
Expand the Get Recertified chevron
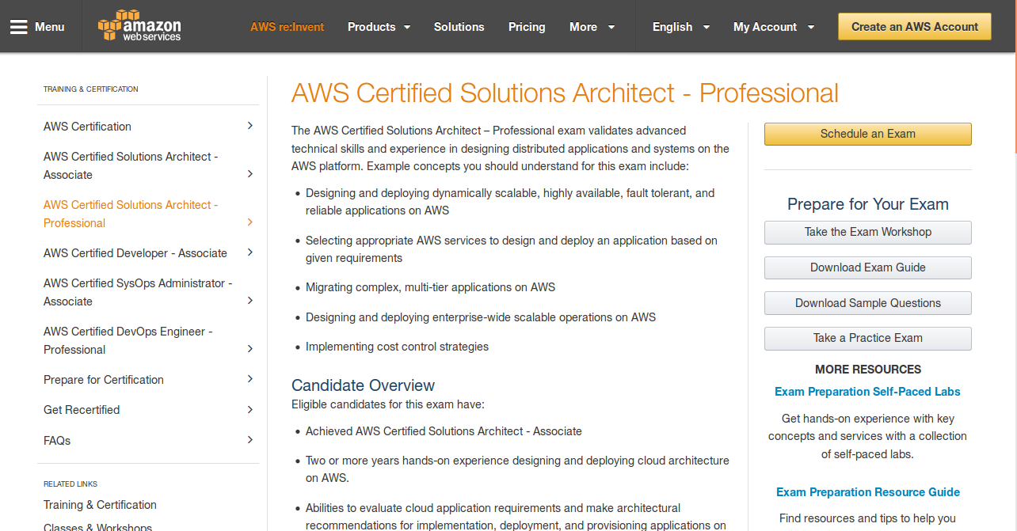pos(250,410)
